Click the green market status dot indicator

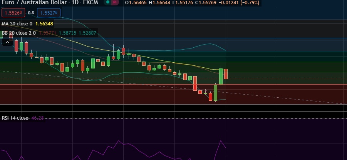107,2
